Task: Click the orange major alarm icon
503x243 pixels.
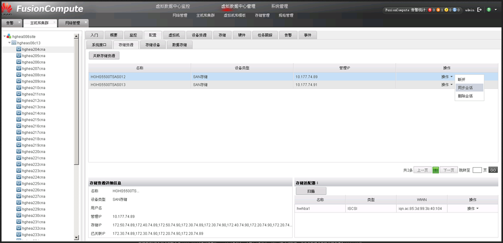Action: click(x=437, y=10)
